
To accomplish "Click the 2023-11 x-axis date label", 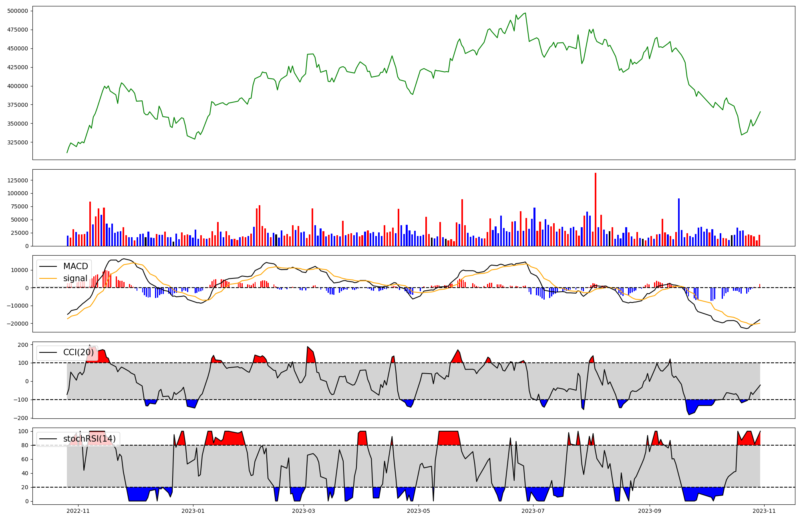I will [764, 511].
